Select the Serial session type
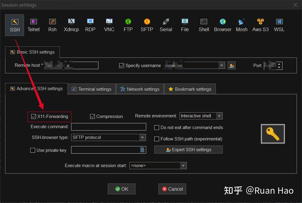Screen dimensions: 302x203 pos(166,25)
